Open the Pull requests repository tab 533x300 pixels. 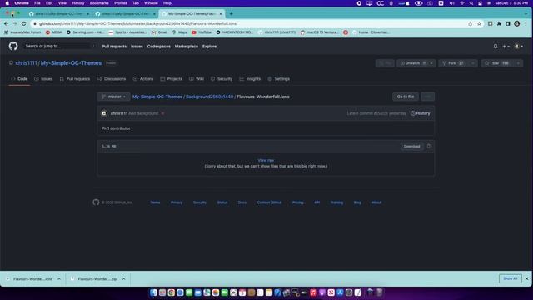pyautogui.click(x=75, y=79)
